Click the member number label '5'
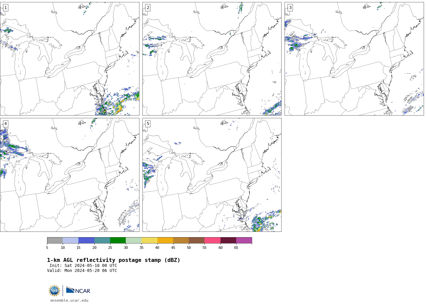 [148, 124]
